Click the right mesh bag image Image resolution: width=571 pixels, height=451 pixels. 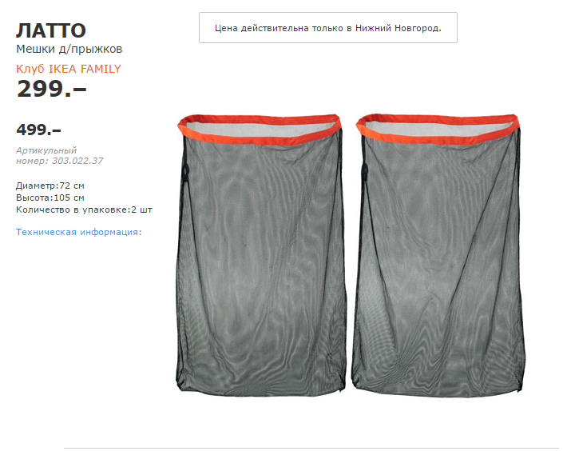(x=438, y=255)
